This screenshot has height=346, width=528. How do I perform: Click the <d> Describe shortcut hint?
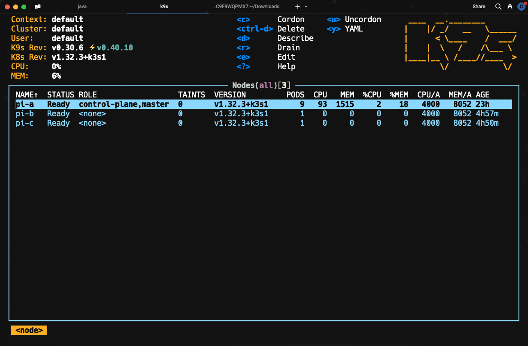275,38
